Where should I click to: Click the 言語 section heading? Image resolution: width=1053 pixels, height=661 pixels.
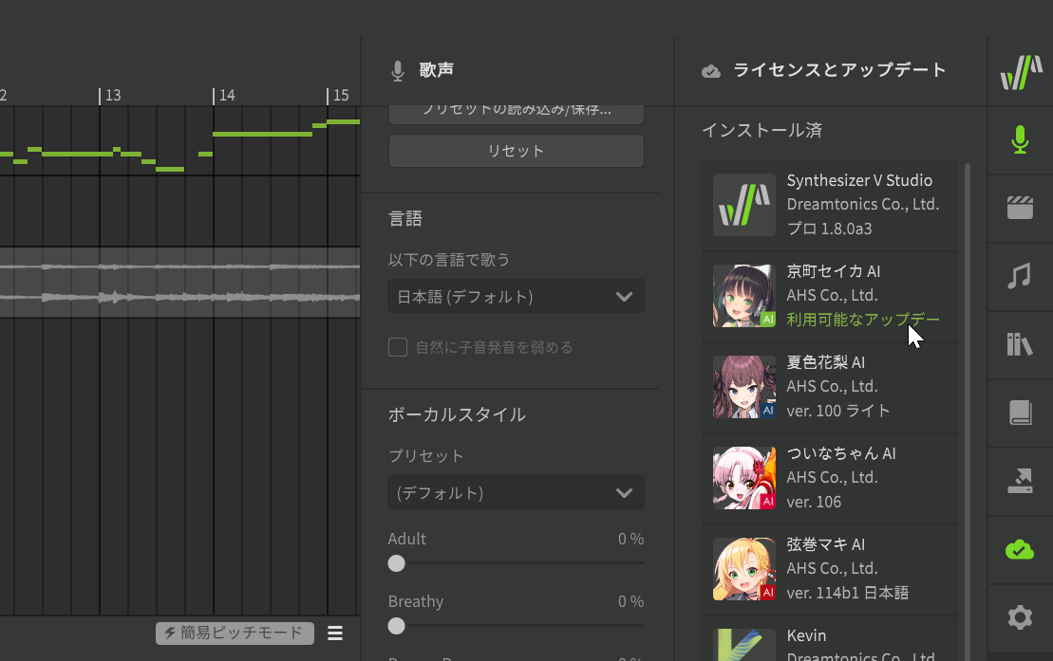click(x=404, y=219)
